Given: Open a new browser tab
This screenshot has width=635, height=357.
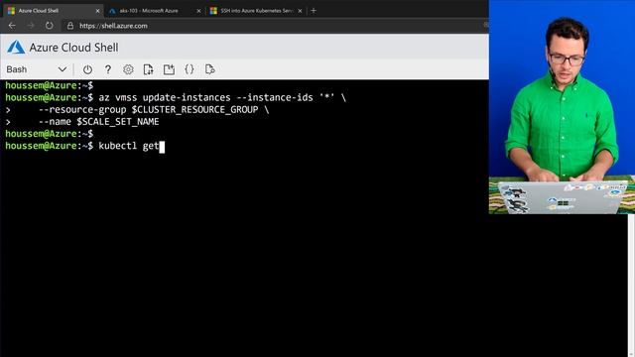Looking at the screenshot, I should coord(314,11).
